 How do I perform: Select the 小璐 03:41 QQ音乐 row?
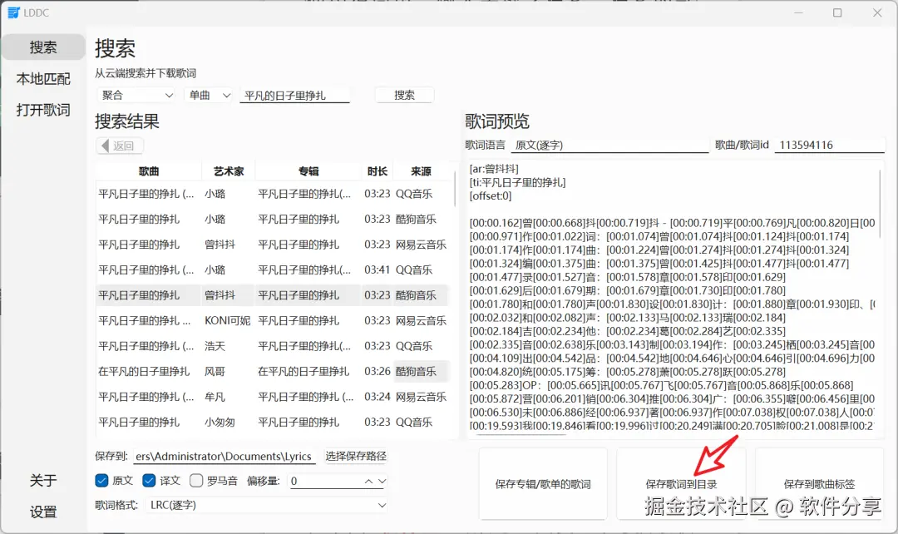click(x=273, y=269)
